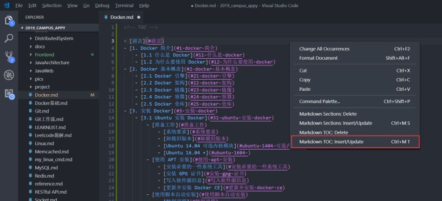Open the Search view icon
This screenshot has width=442, height=201.
tap(9, 38)
